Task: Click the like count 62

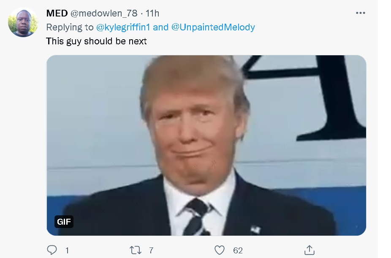Action: (x=238, y=250)
